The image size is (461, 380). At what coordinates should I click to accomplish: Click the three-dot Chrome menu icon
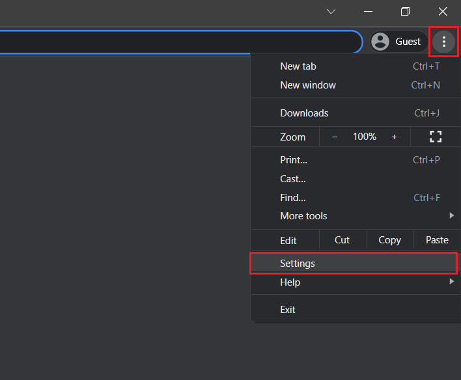pyautogui.click(x=444, y=42)
